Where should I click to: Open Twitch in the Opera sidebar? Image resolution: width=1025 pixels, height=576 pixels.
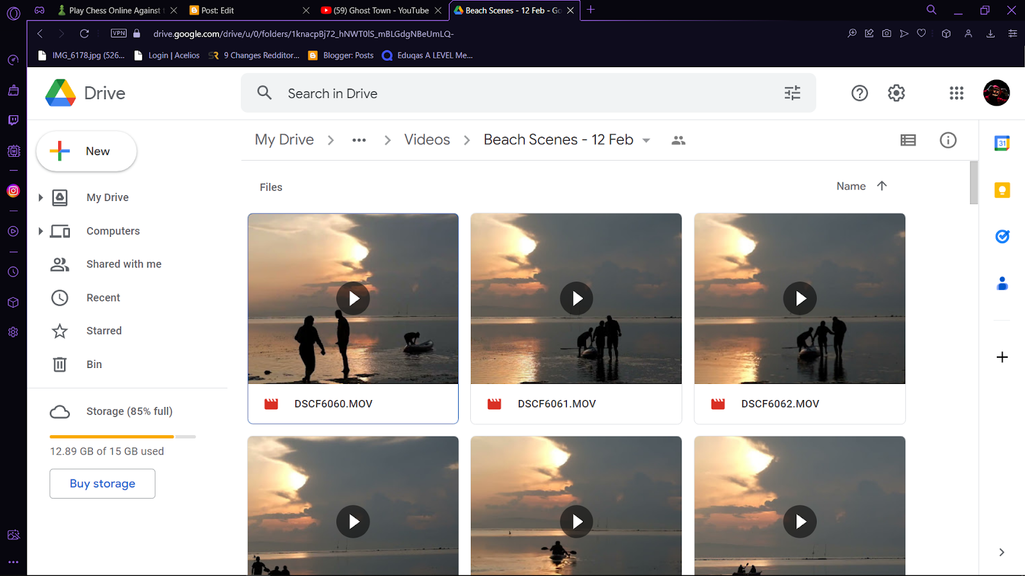click(x=13, y=120)
